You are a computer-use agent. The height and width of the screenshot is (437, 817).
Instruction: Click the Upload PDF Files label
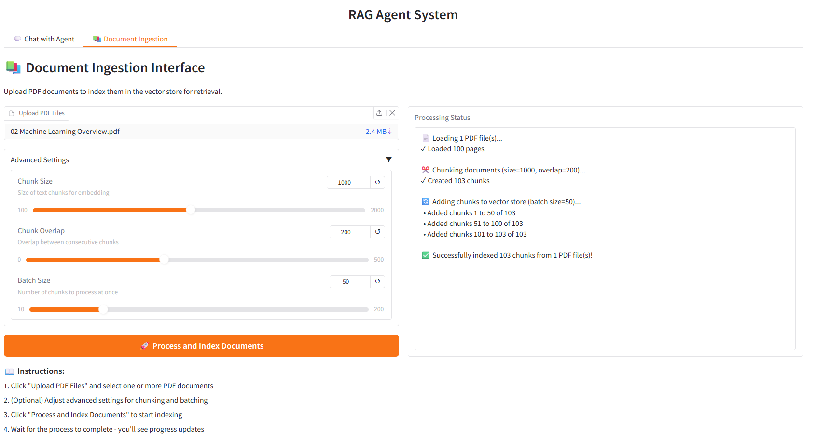point(37,113)
